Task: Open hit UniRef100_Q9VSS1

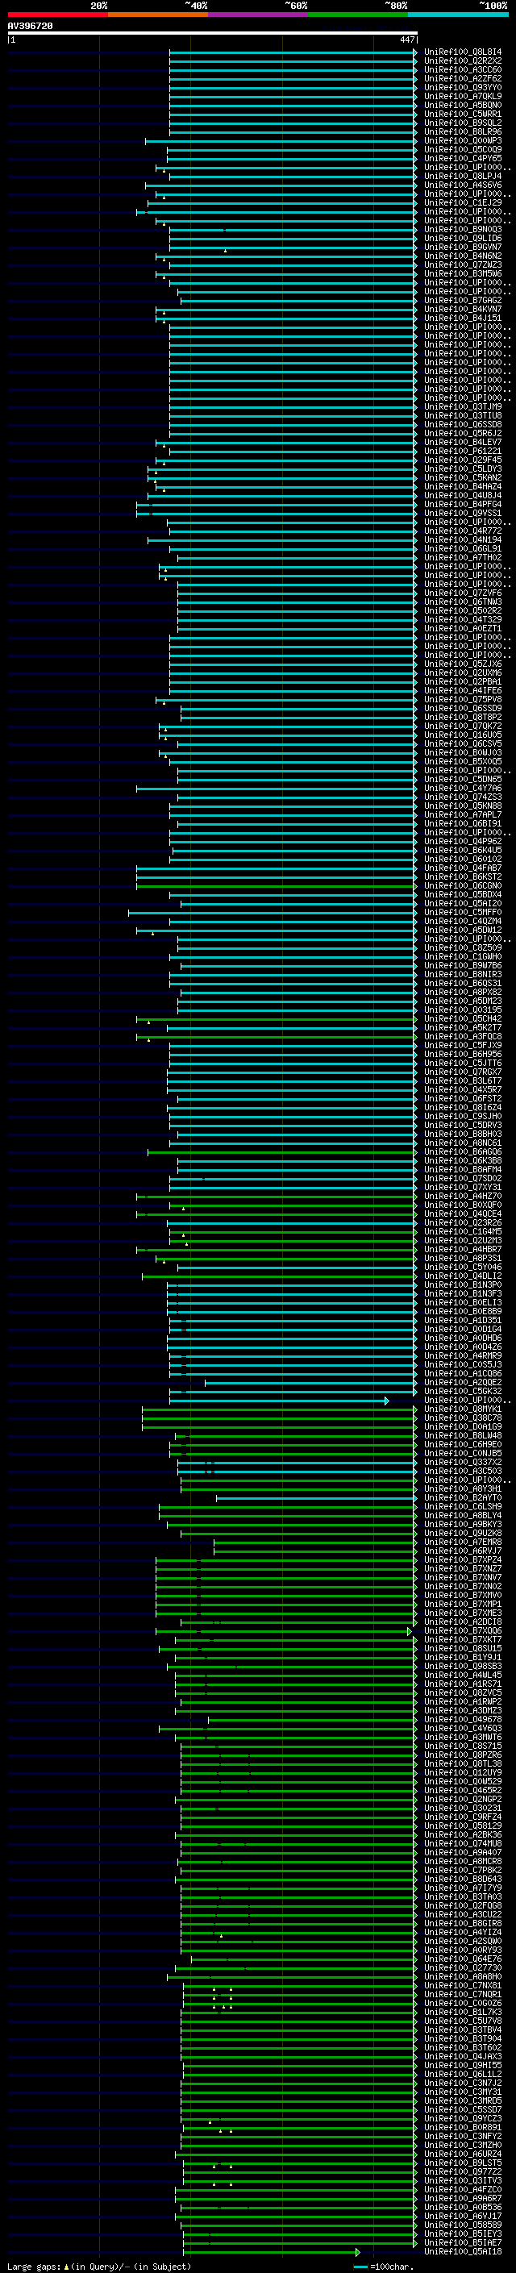Action: 463,514
